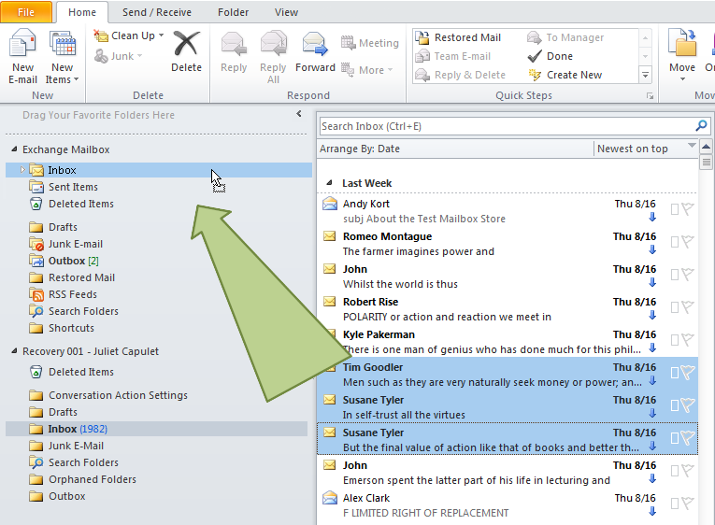Select Team E-mail quick step
Image resolution: width=715 pixels, height=525 pixels.
point(453,56)
